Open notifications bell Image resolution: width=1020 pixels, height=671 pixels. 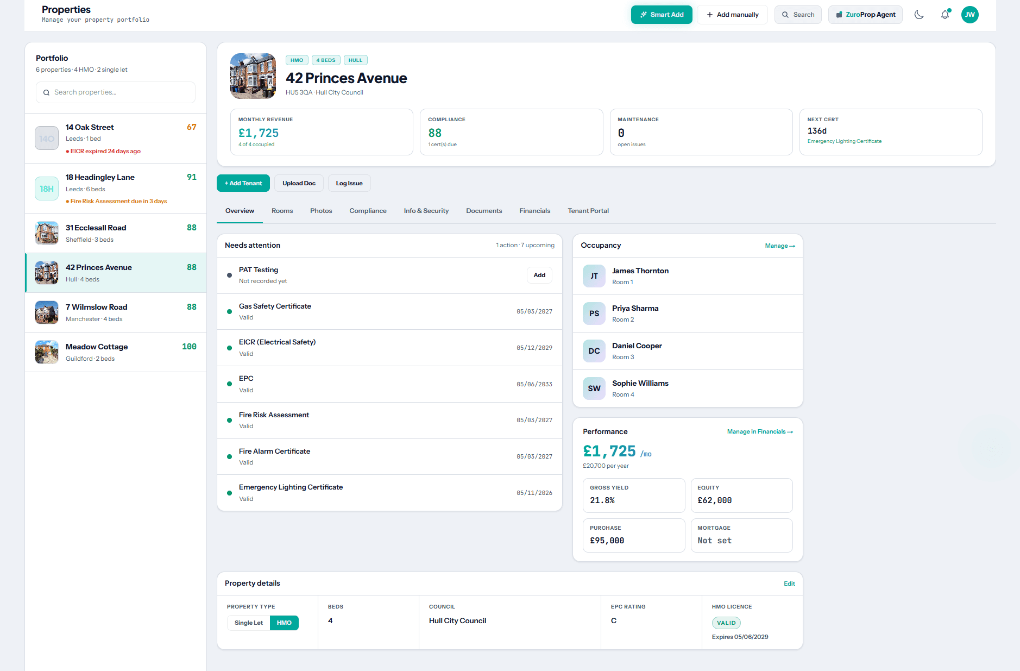tap(945, 15)
